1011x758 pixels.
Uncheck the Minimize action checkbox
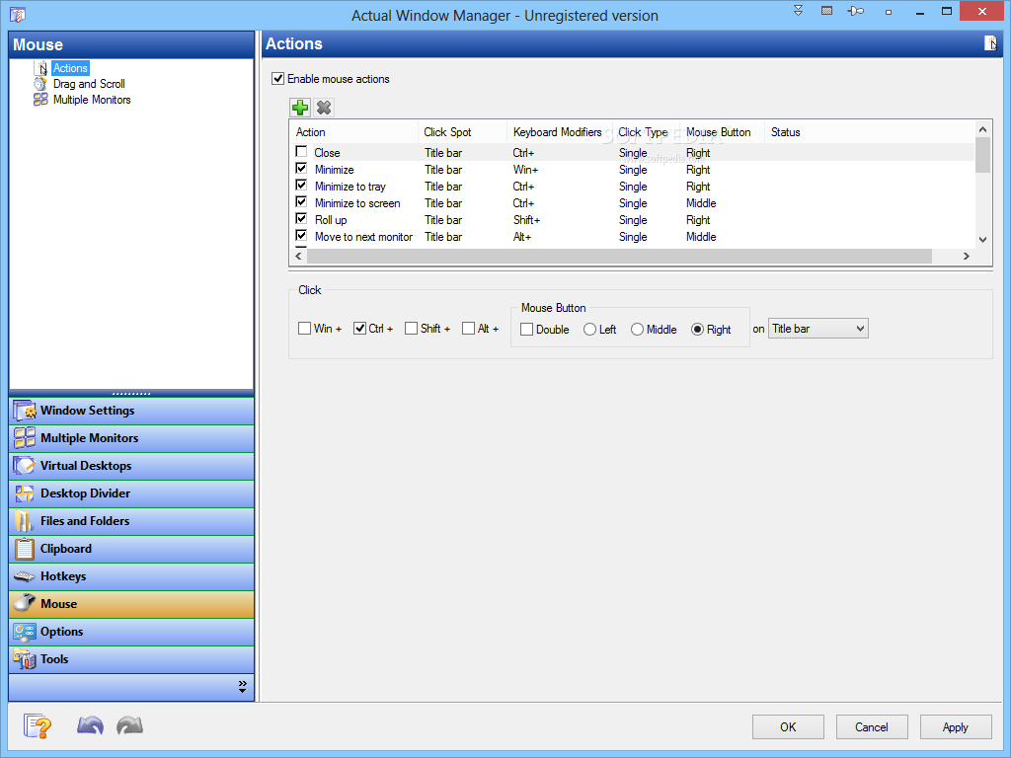[x=301, y=169]
